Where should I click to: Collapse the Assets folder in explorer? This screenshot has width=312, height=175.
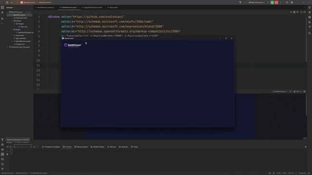(x=12, y=21)
